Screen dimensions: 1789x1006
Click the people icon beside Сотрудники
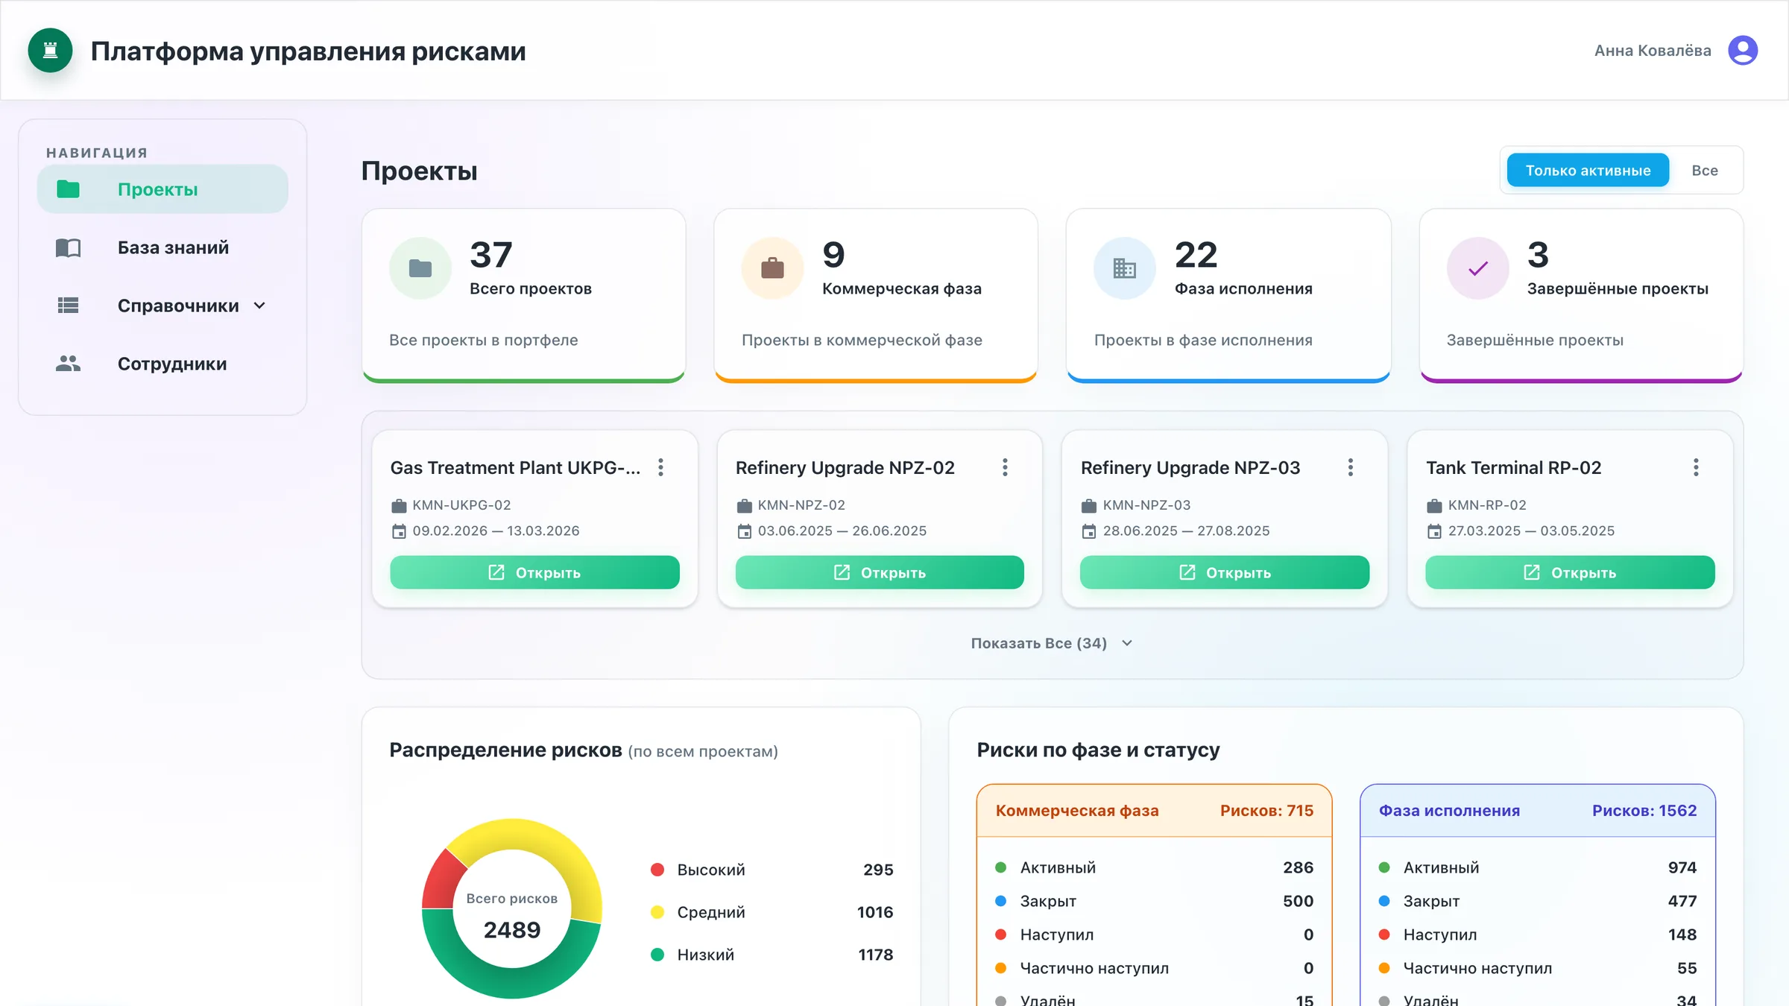(x=68, y=364)
